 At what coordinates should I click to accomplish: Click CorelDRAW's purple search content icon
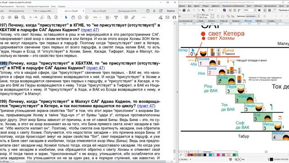point(224,10)
